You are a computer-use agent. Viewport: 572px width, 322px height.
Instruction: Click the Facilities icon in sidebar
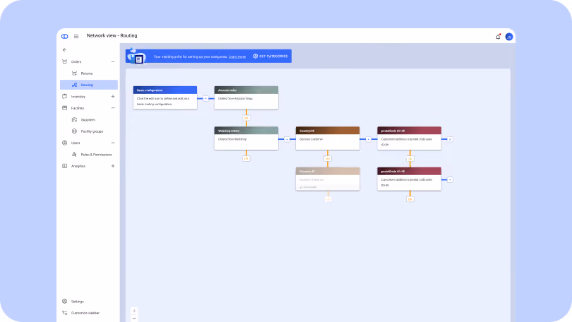click(64, 108)
